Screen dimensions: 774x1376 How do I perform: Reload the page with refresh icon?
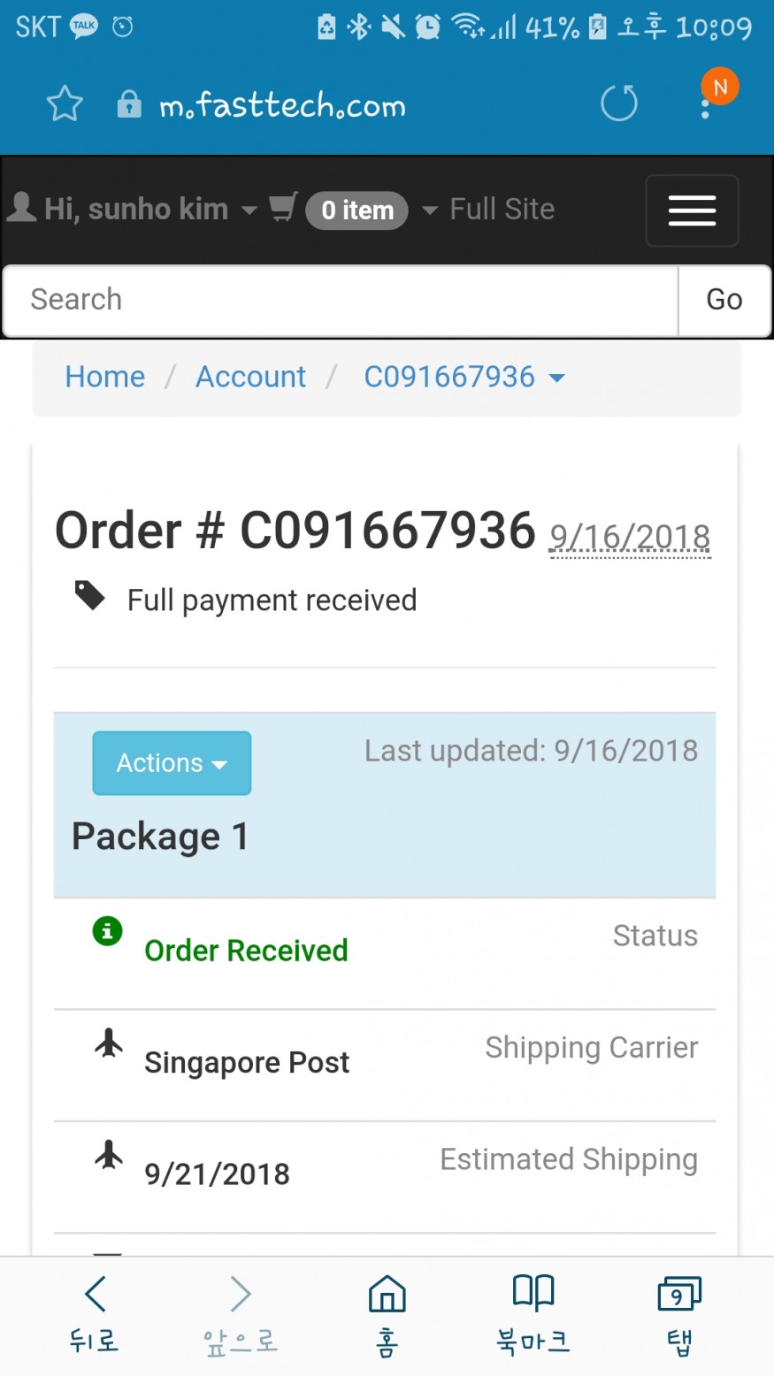coord(618,103)
